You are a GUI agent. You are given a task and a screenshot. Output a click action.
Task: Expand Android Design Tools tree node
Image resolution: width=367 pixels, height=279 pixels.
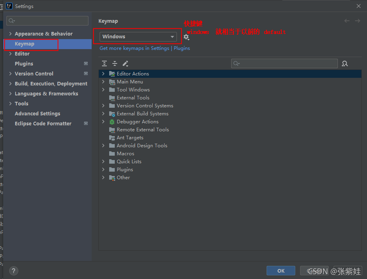(x=103, y=146)
